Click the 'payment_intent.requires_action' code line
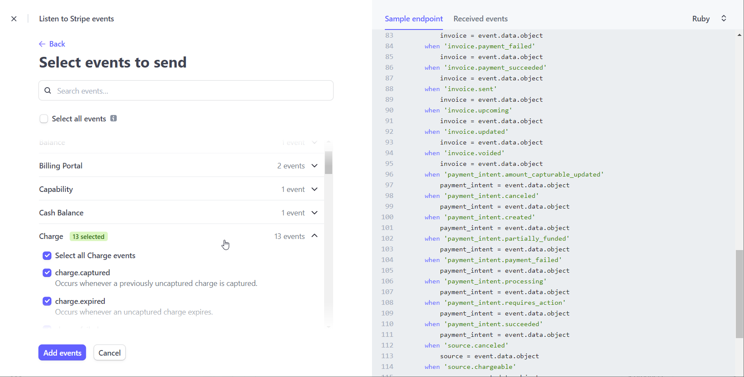This screenshot has width=744, height=377. click(495, 303)
